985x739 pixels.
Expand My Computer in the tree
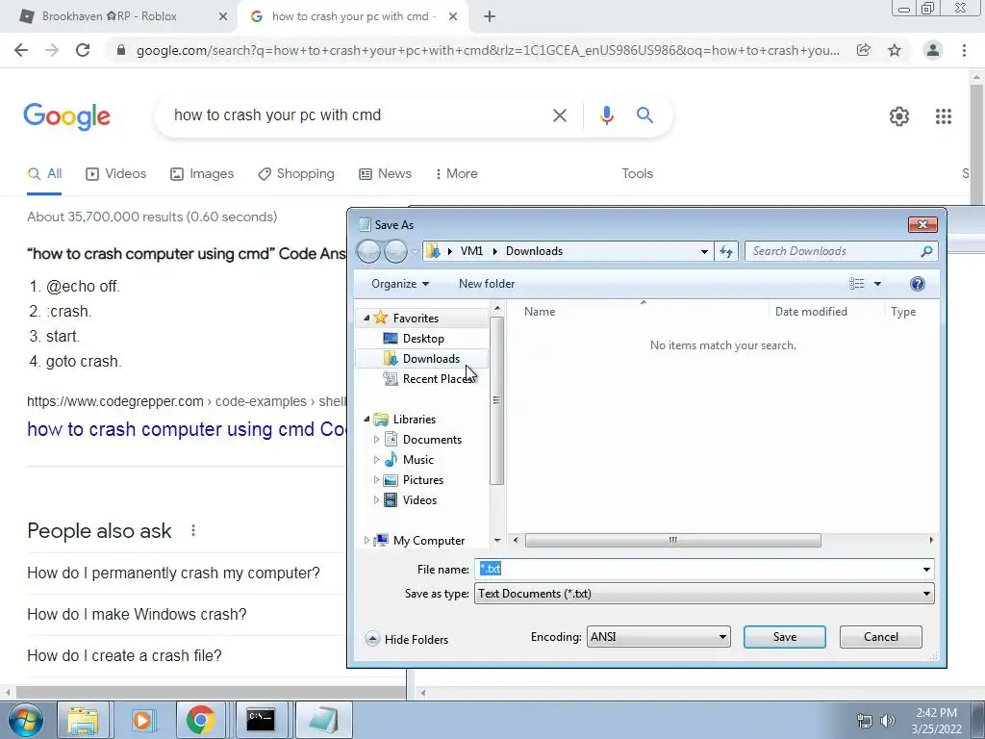(x=366, y=541)
